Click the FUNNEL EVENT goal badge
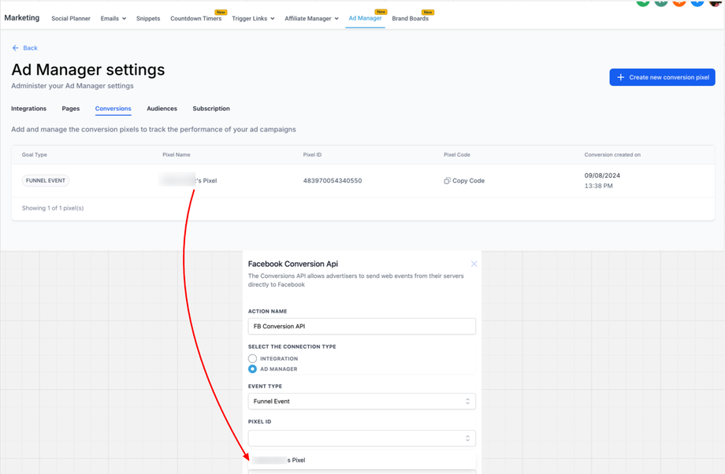The width and height of the screenshot is (725, 474). [x=46, y=180]
